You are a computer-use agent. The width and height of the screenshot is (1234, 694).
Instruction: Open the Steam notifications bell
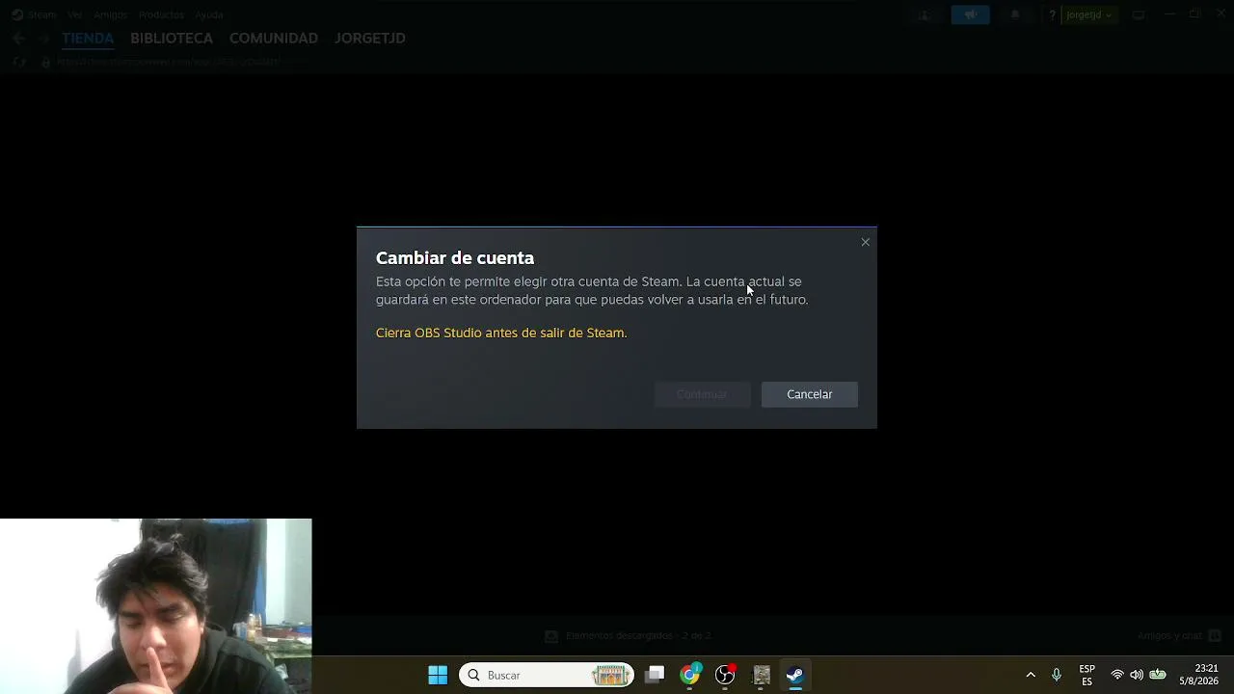pyautogui.click(x=1015, y=14)
